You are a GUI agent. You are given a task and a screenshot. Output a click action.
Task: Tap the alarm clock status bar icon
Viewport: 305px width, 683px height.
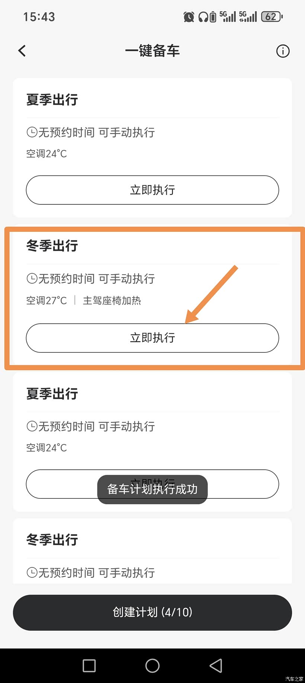click(x=189, y=17)
